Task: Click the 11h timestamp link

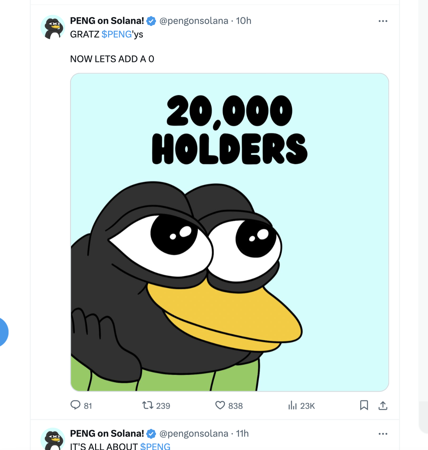Action: [x=242, y=434]
